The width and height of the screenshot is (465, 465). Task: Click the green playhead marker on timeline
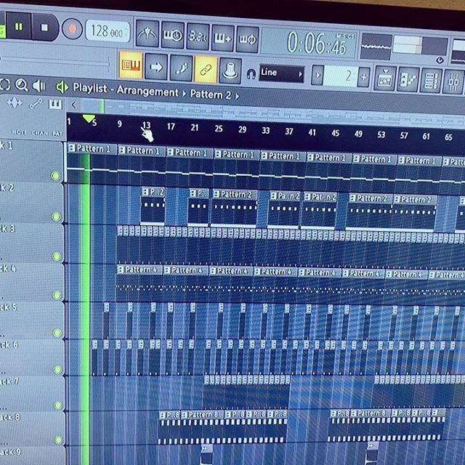coord(89,119)
